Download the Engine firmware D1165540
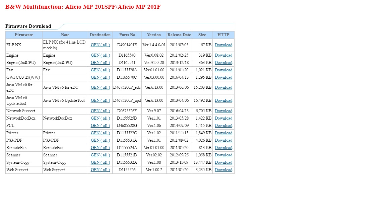 pos(223,55)
